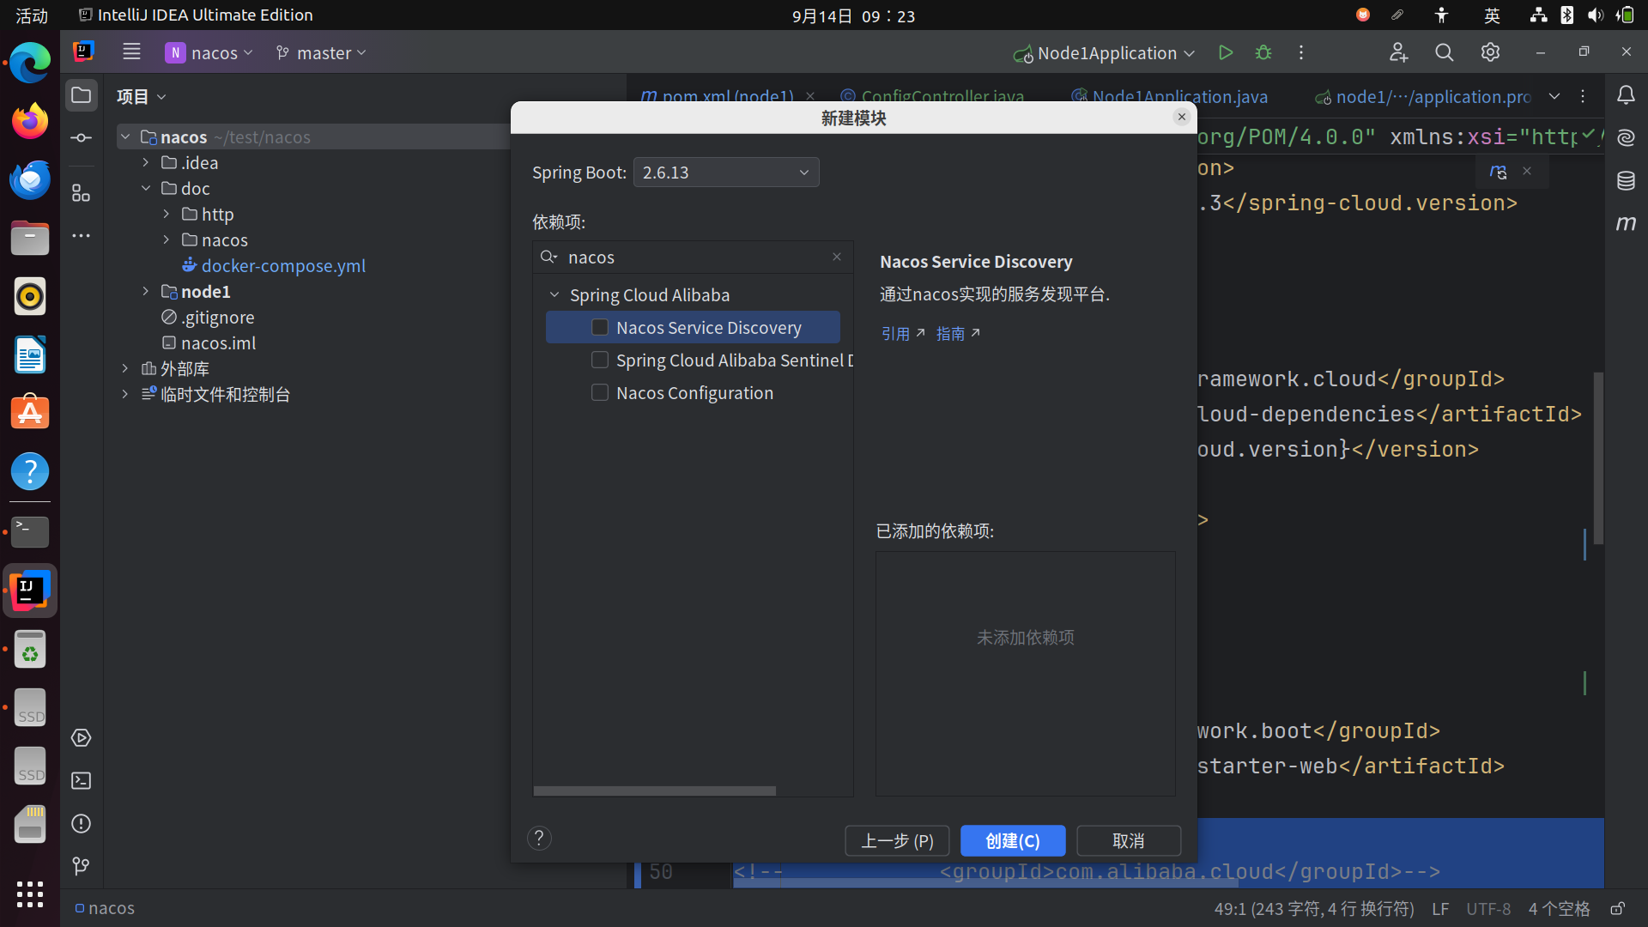The height and width of the screenshot is (927, 1648).
Task: Open the Services tool window icon
Action: pyautogui.click(x=82, y=738)
